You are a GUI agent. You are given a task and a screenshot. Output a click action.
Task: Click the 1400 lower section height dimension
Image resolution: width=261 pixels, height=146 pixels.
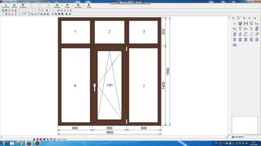coord(164,86)
